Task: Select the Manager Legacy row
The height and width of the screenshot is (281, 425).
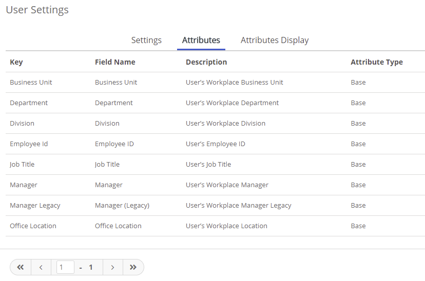Action: coord(35,206)
